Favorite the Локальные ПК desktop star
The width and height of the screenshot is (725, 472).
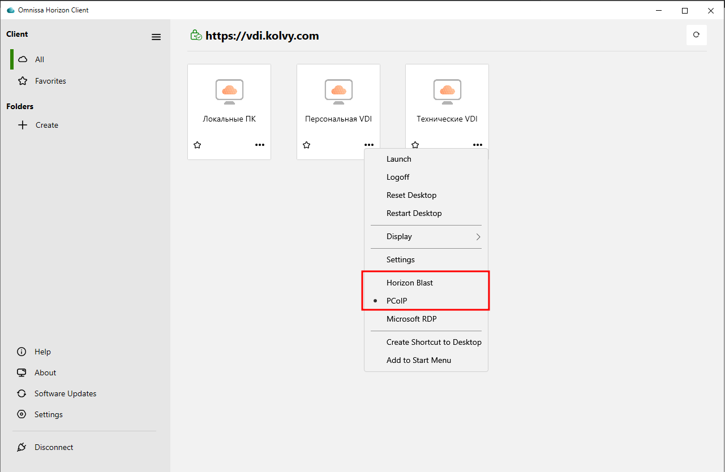[198, 145]
